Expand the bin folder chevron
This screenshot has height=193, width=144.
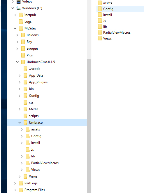click(20, 89)
